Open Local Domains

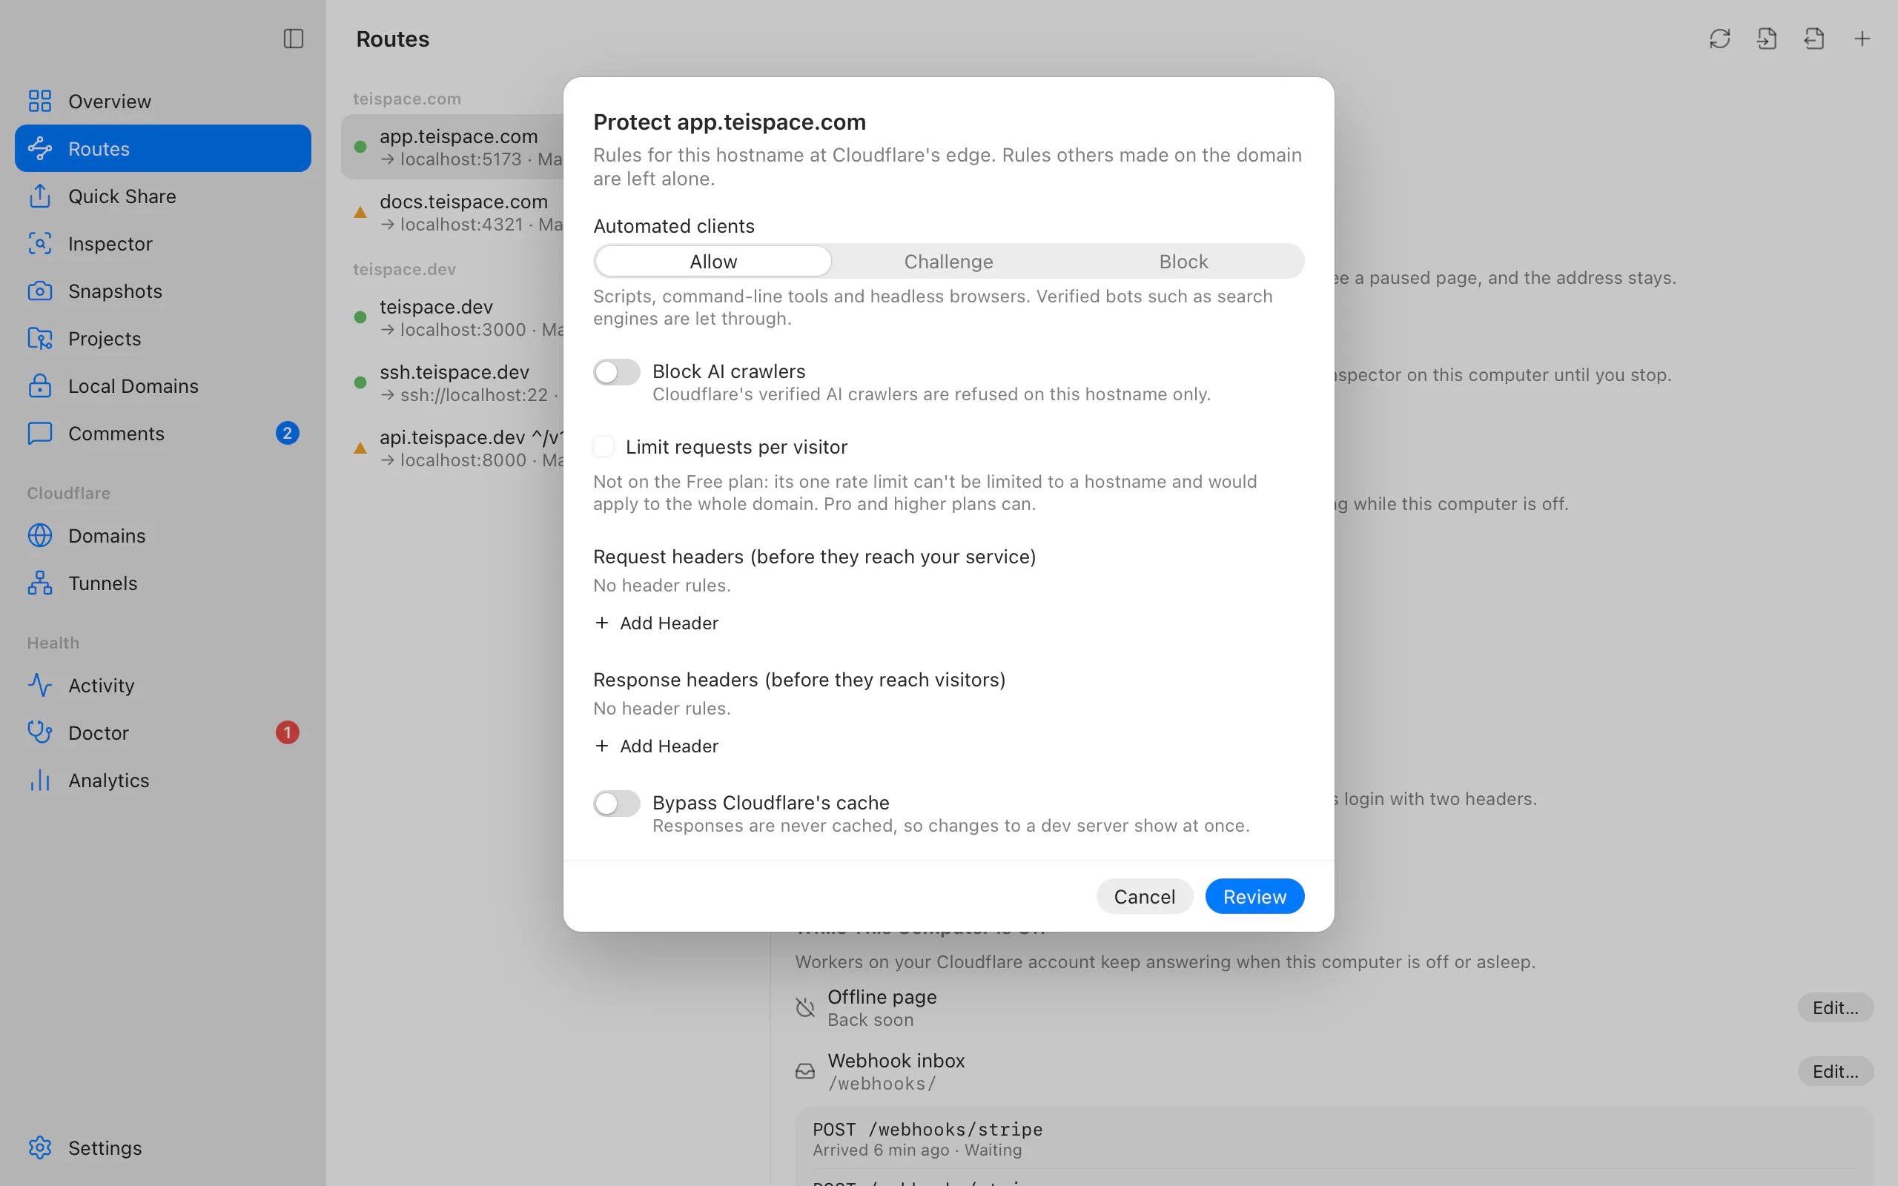pos(162,386)
